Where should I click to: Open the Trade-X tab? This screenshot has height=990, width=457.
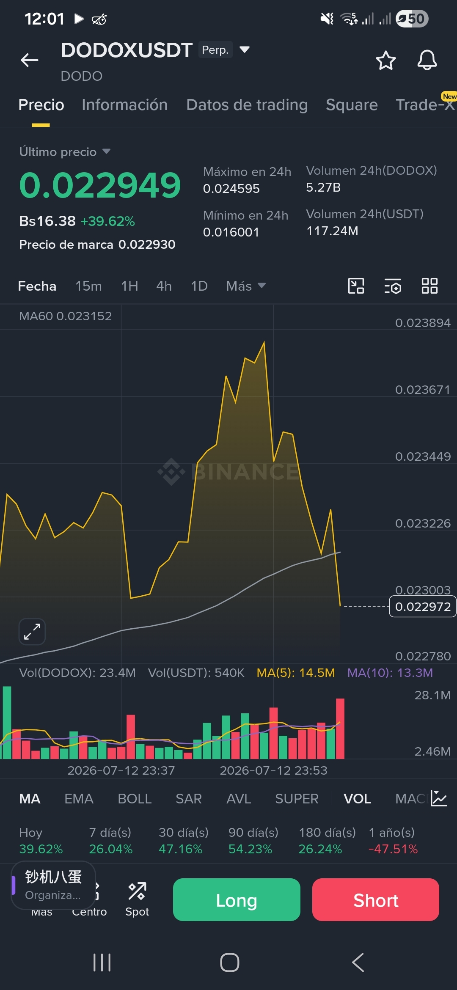point(425,104)
